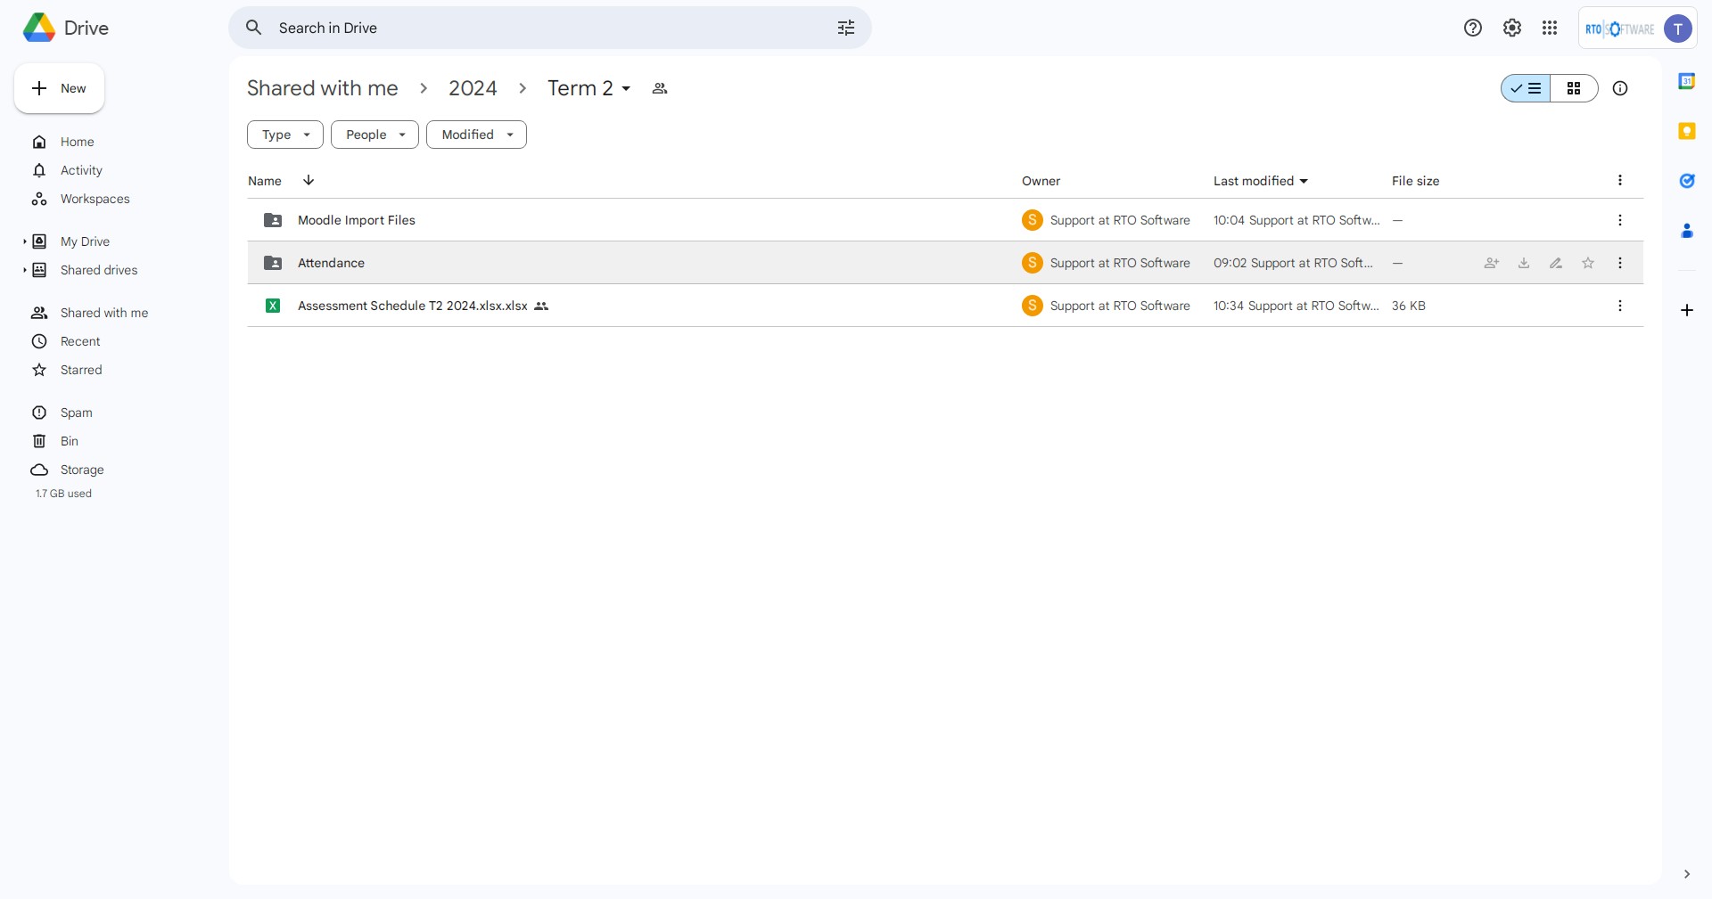Open more options for Moodle Import Files

[x=1620, y=220]
